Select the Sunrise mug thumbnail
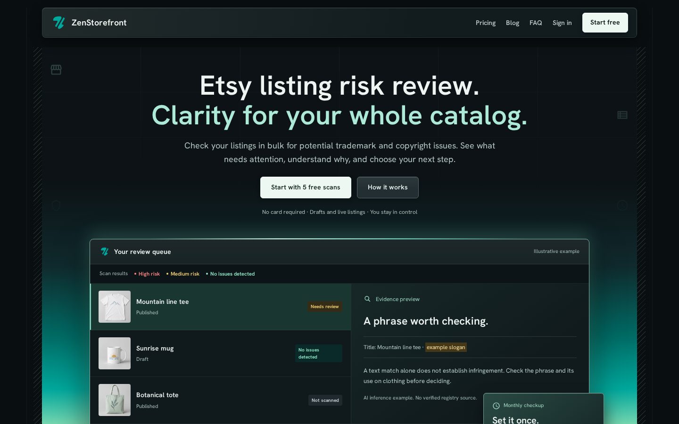 click(115, 353)
